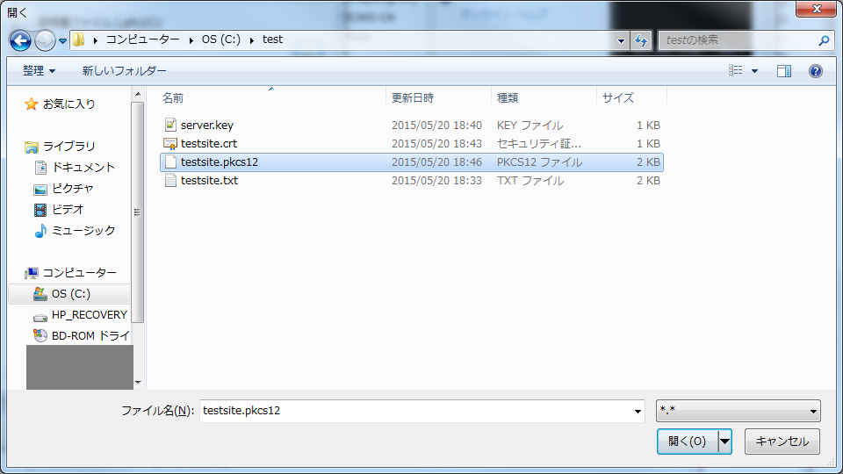Select the testsite.txt file name

point(209,180)
